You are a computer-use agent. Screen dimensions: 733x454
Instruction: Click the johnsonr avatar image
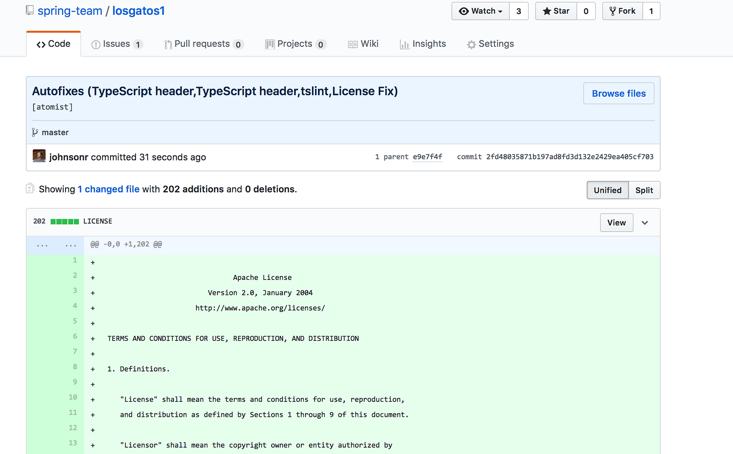click(39, 156)
